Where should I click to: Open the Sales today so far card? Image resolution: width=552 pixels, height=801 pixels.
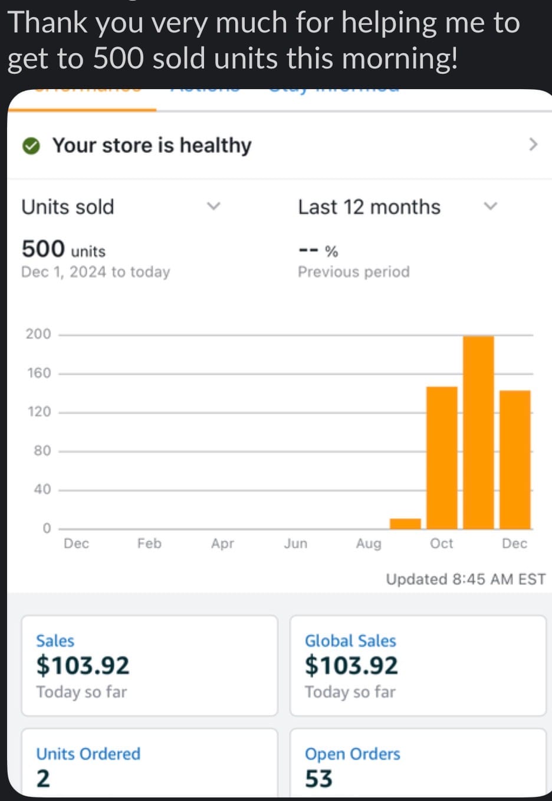coord(149,665)
